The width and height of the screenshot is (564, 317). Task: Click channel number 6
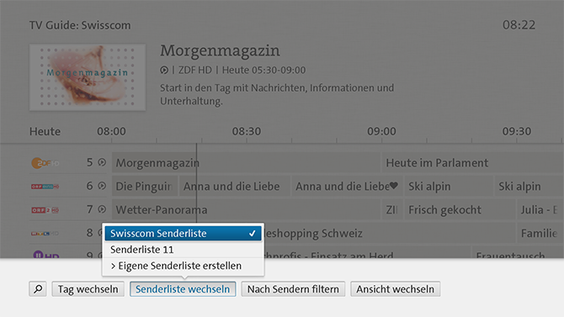point(89,186)
